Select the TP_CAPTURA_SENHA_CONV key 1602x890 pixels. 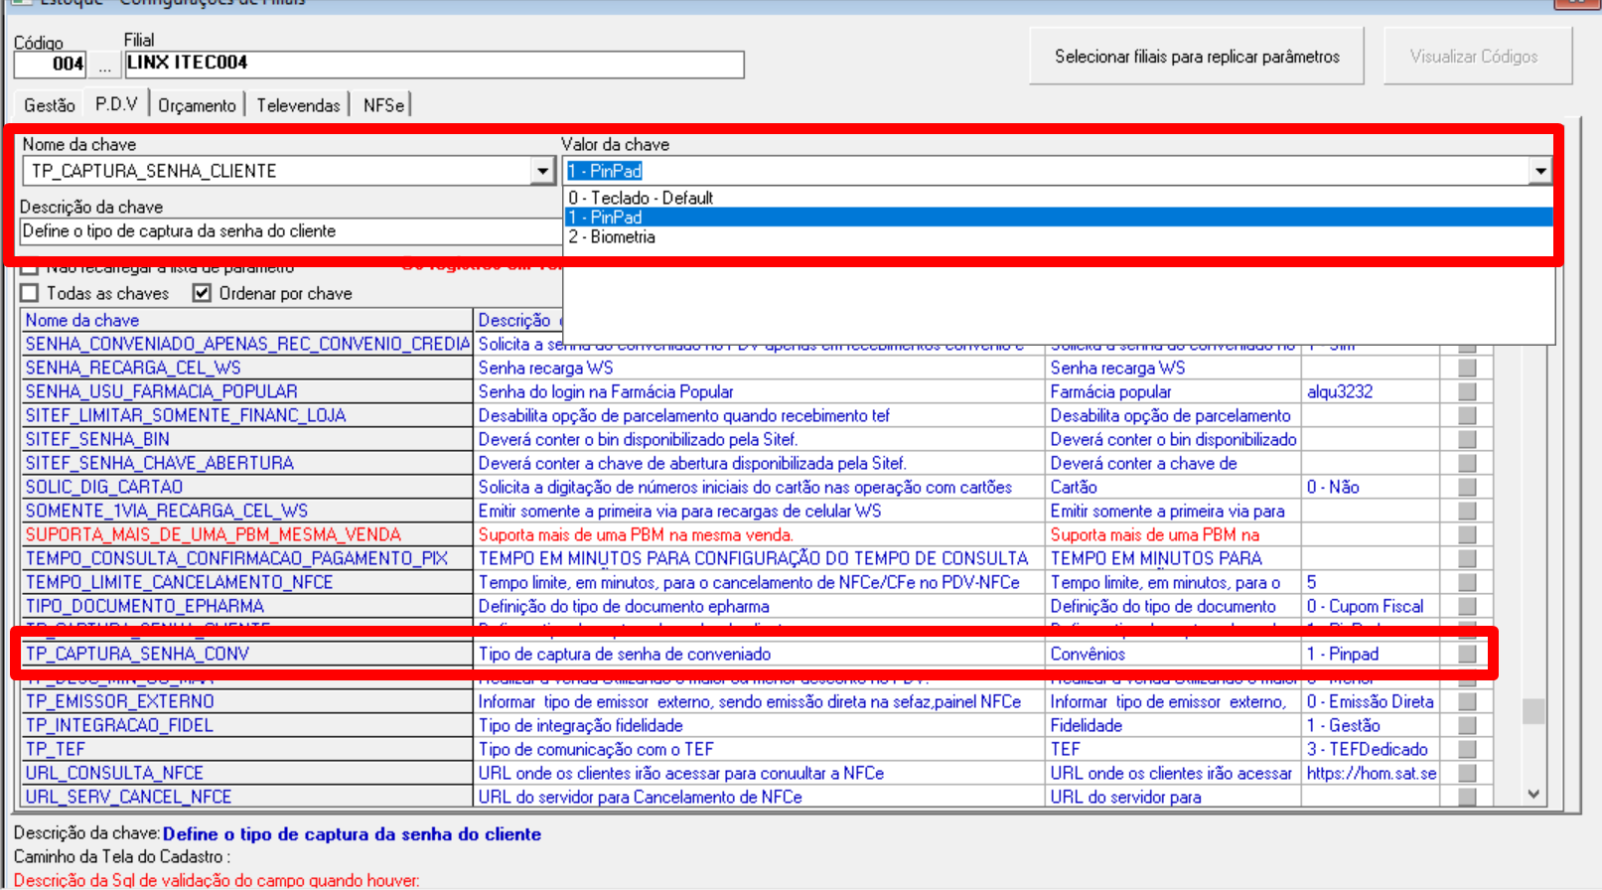pyautogui.click(x=246, y=654)
